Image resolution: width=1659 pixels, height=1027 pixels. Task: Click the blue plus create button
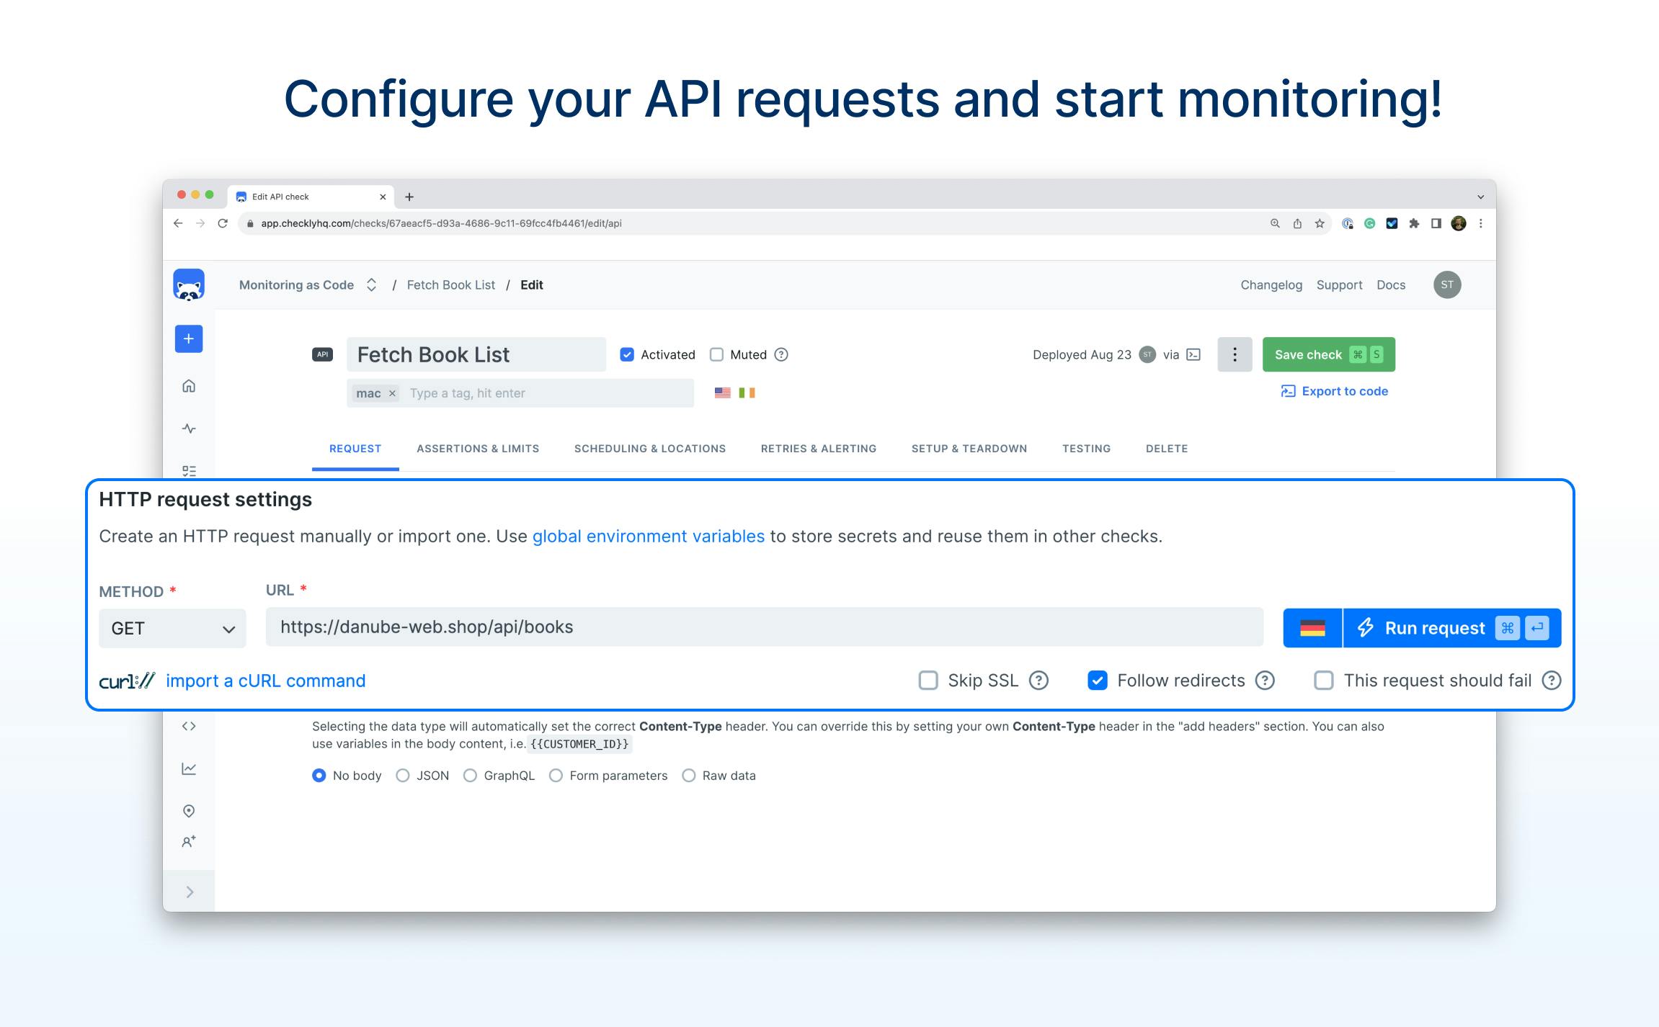(x=189, y=338)
